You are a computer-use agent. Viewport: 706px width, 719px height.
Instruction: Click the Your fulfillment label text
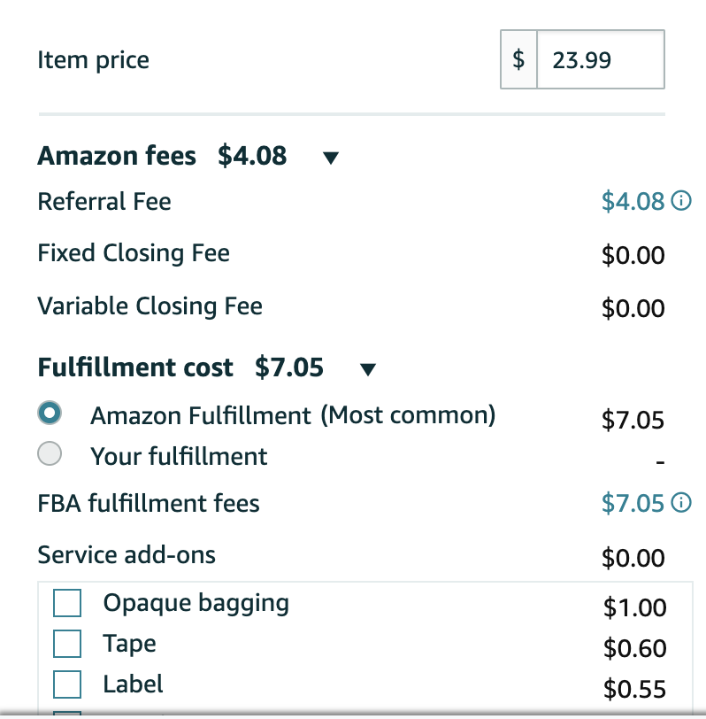pos(179,456)
